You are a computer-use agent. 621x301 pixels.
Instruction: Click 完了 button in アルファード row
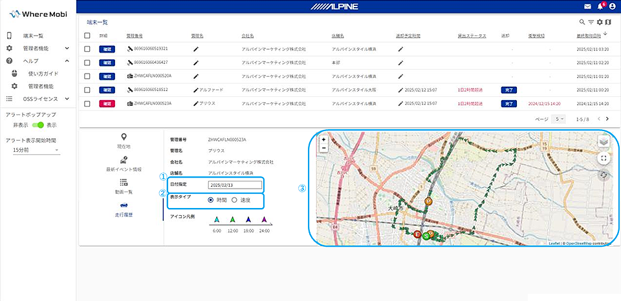click(x=509, y=90)
